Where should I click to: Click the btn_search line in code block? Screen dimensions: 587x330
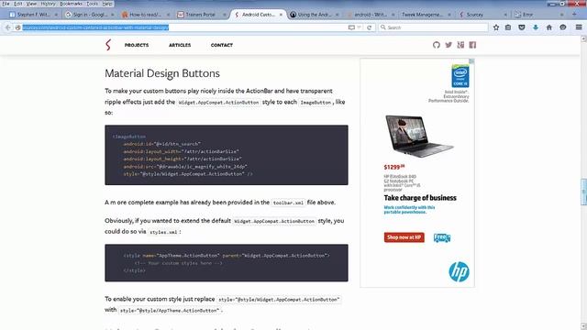tap(161, 144)
